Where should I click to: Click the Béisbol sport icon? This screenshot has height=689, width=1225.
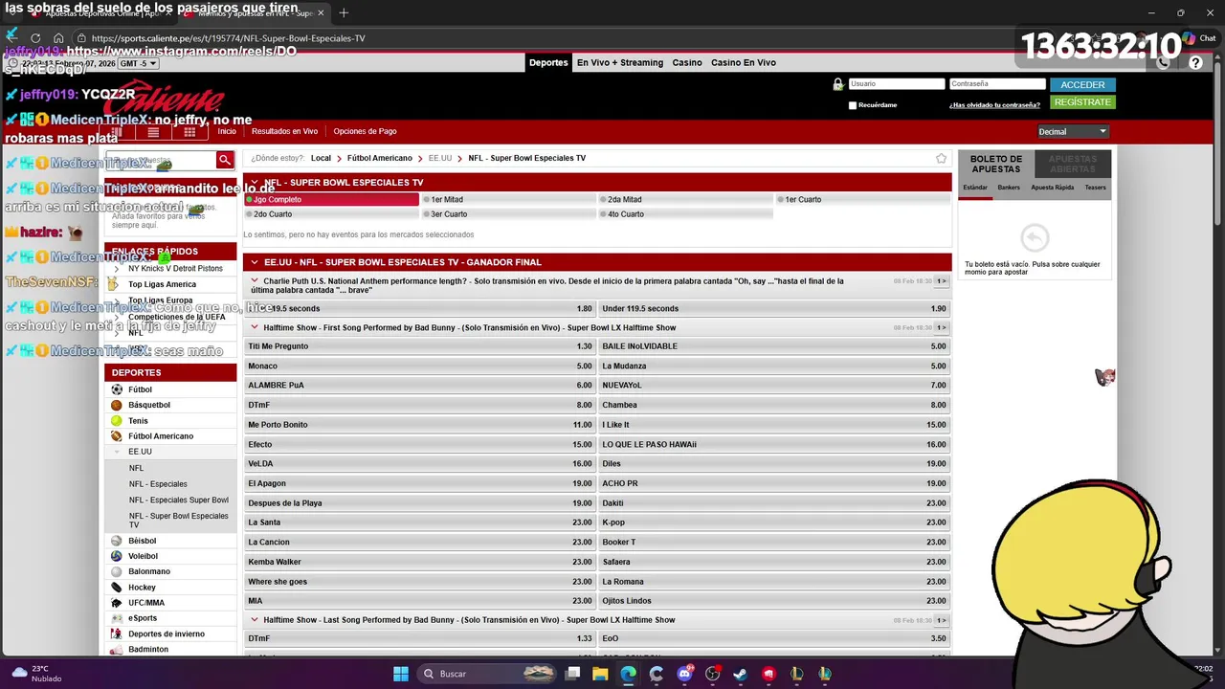[117, 541]
